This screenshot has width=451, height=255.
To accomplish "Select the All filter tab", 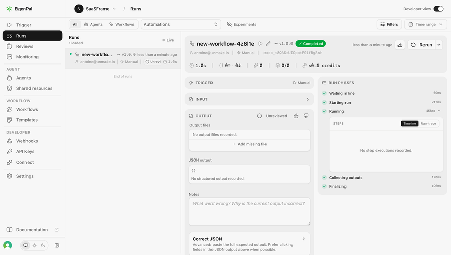I will point(75,24).
